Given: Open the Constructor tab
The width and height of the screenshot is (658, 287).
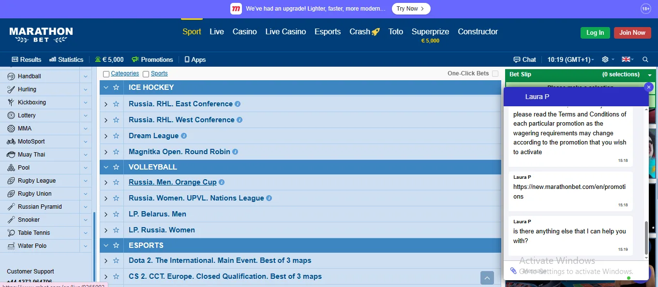Looking at the screenshot, I should (x=478, y=31).
